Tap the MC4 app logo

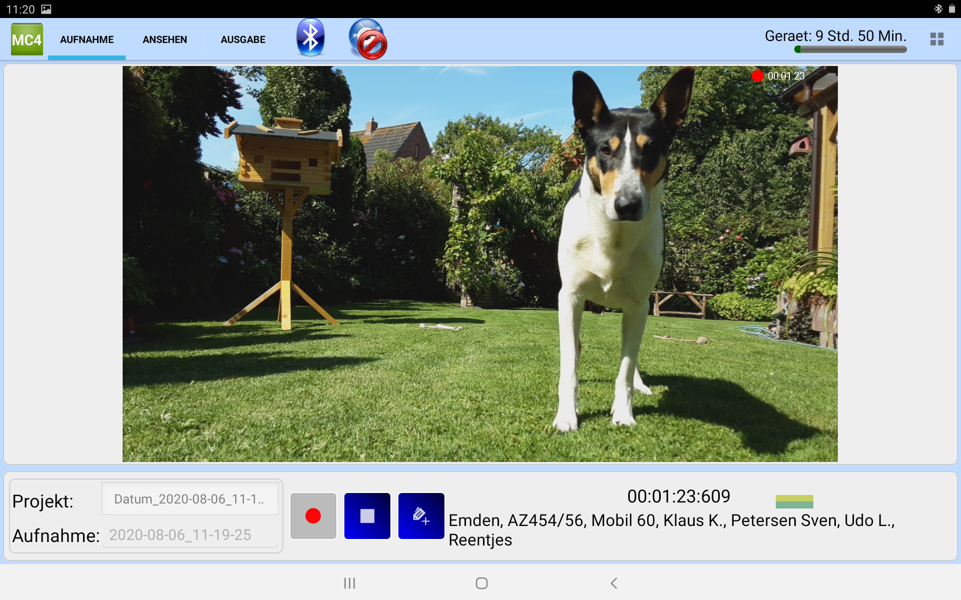pos(27,39)
